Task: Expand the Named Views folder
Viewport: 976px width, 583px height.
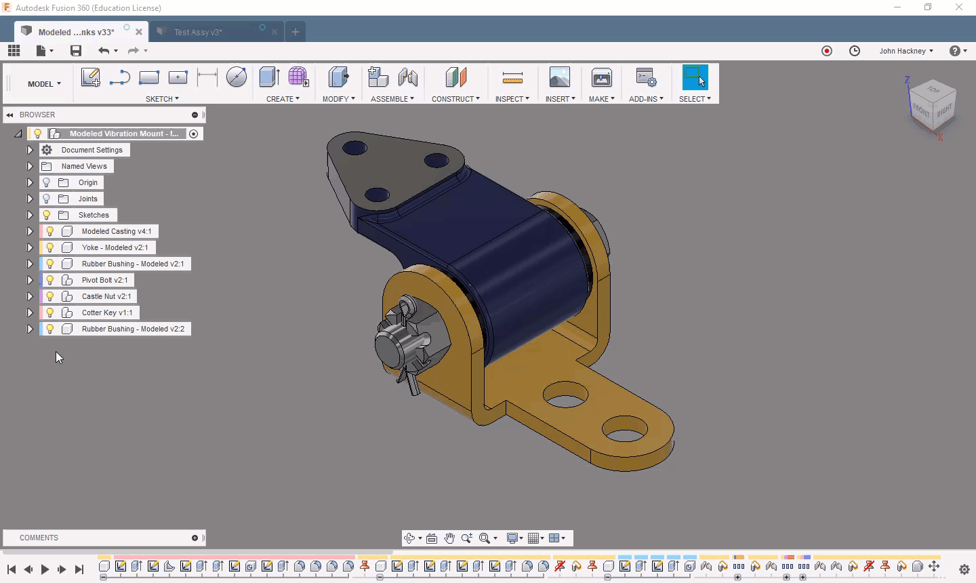Action: coord(30,166)
